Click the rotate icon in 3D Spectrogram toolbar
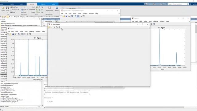The height and width of the screenshot is (111, 197). (x=59, y=27)
